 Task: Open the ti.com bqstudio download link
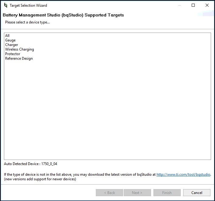(x=183, y=175)
